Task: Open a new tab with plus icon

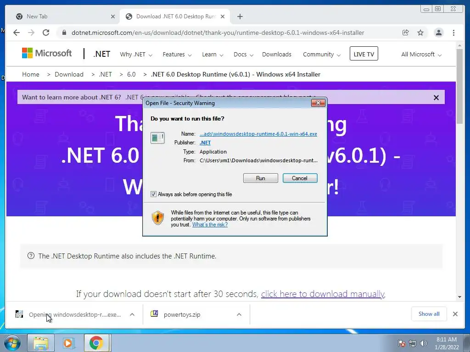Action: pos(240,16)
